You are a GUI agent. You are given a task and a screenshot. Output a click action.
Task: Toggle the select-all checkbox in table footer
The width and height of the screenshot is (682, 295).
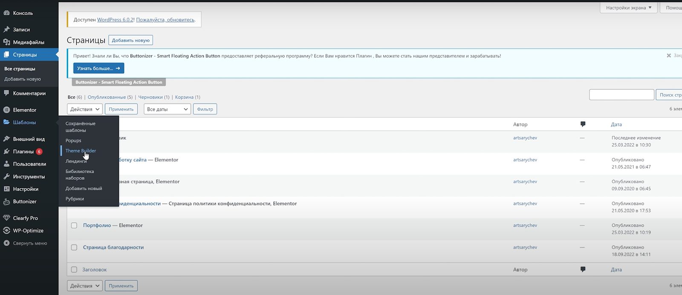tap(74, 269)
